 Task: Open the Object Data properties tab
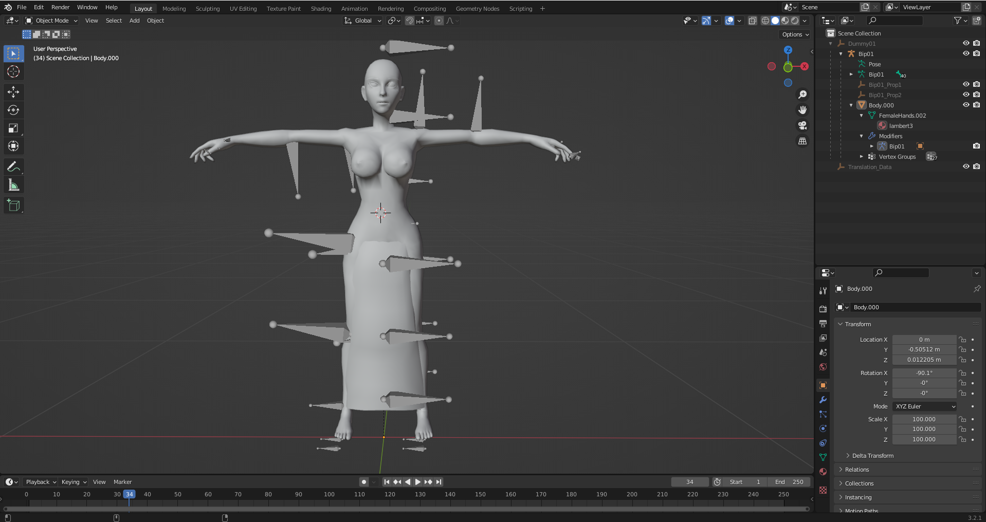point(823,457)
